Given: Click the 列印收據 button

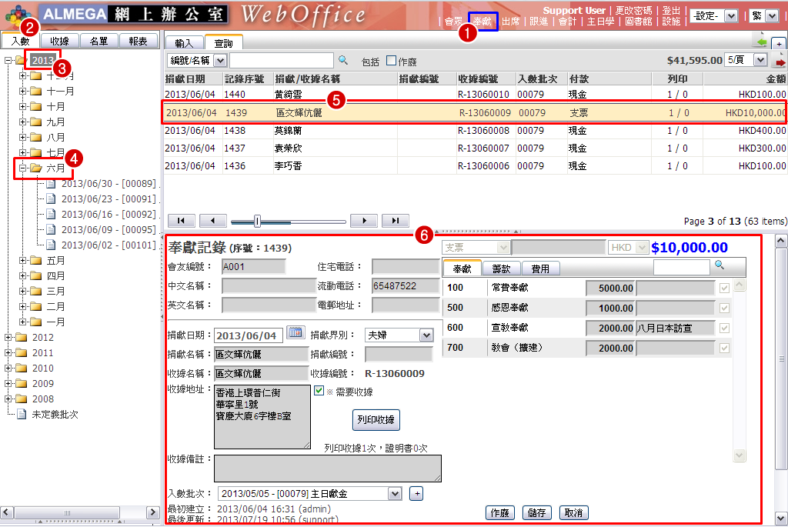Looking at the screenshot, I should 376,420.
